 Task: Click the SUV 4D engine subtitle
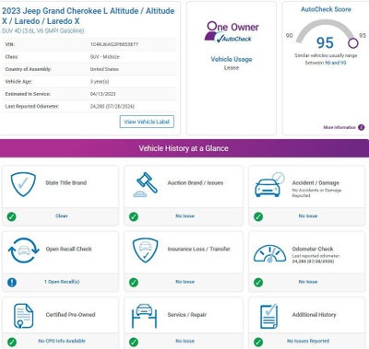point(42,30)
